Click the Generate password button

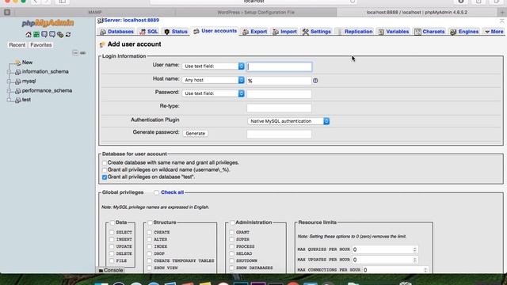pyautogui.click(x=196, y=134)
